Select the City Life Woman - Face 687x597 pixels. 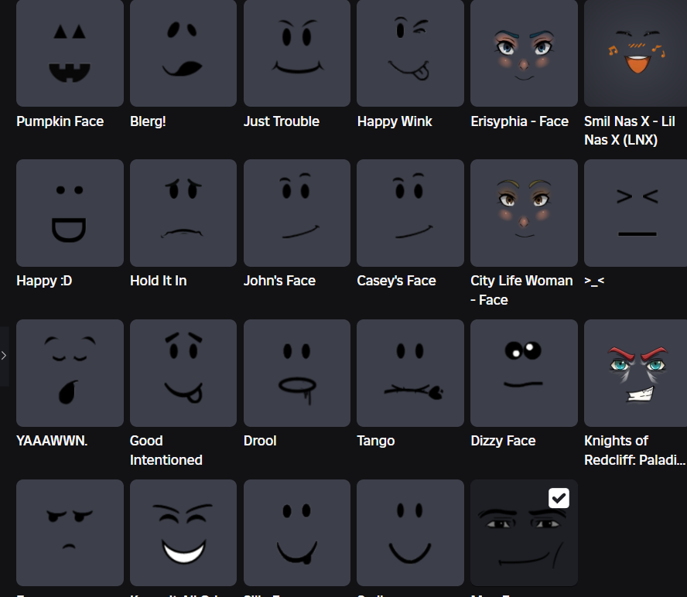point(523,213)
